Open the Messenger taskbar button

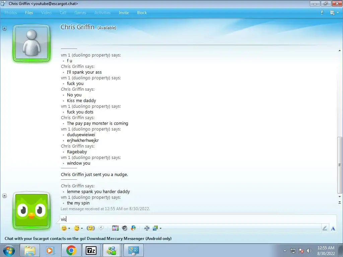(112, 250)
